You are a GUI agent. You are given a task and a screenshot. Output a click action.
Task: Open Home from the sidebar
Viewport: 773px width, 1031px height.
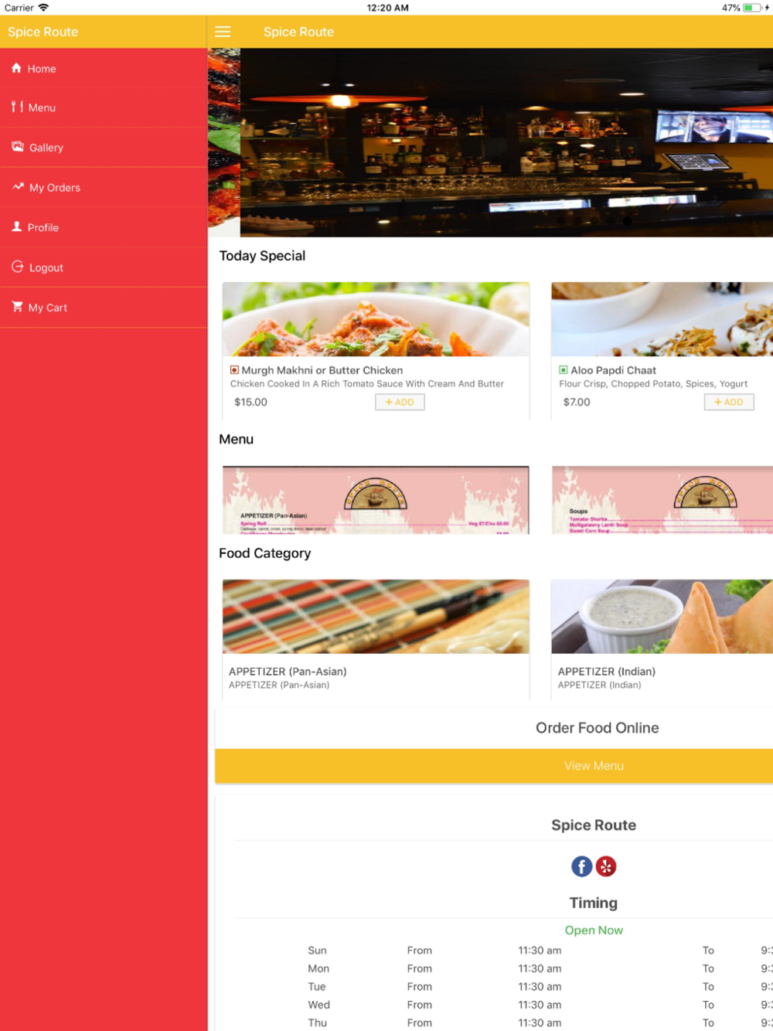point(104,68)
